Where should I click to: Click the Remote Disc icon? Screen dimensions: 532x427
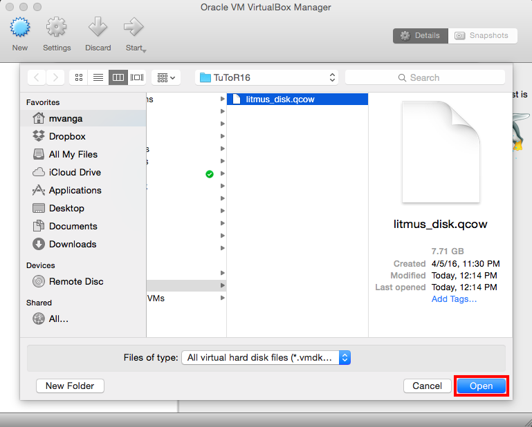pos(39,281)
